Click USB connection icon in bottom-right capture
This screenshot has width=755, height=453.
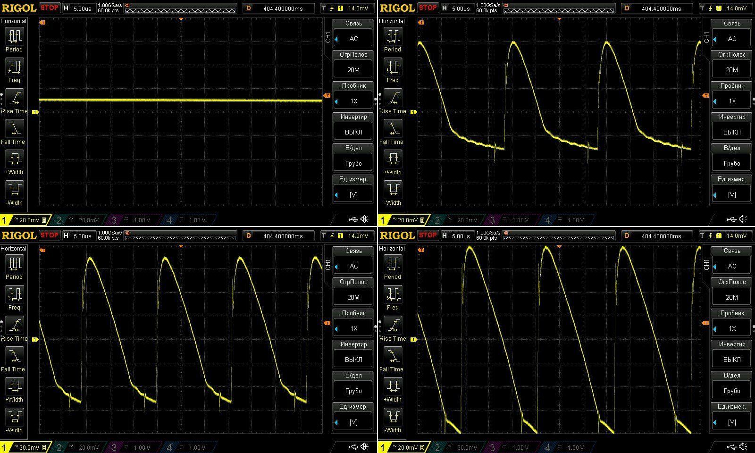coord(731,447)
